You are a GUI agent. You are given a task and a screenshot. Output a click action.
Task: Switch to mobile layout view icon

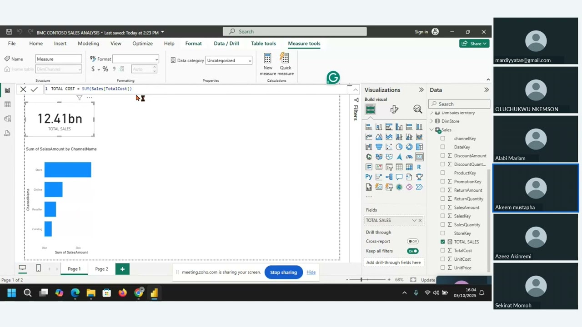tap(38, 268)
